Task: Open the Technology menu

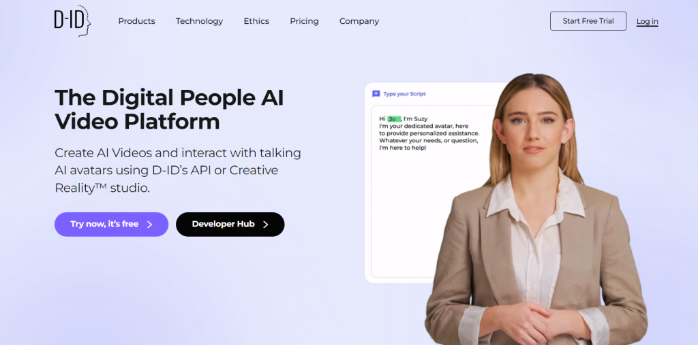Action: pyautogui.click(x=199, y=21)
